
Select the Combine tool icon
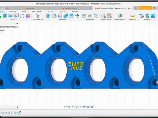pyautogui.click(x=66, y=16)
